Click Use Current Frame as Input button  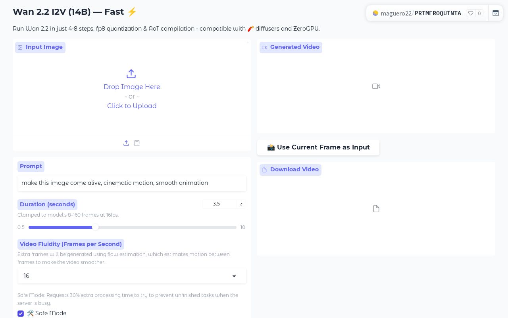[318, 147]
